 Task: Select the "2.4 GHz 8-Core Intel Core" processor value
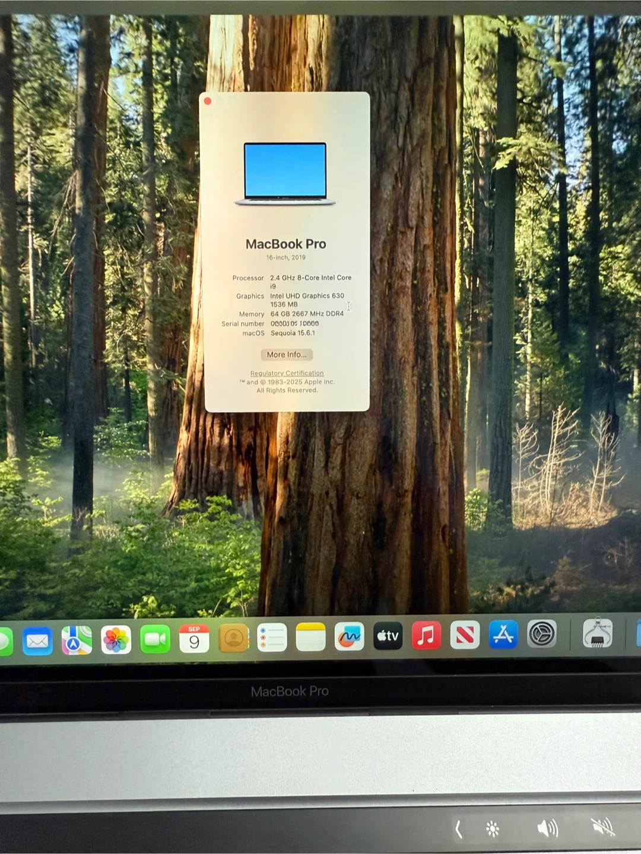(x=310, y=278)
